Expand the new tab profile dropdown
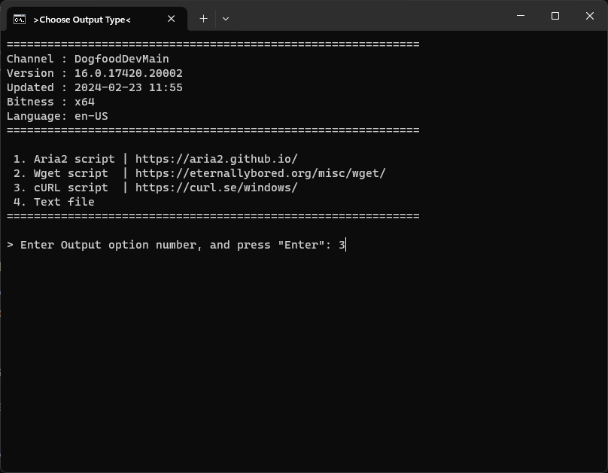 [x=226, y=19]
